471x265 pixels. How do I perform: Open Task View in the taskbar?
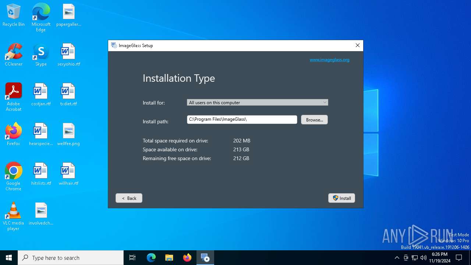132,258
